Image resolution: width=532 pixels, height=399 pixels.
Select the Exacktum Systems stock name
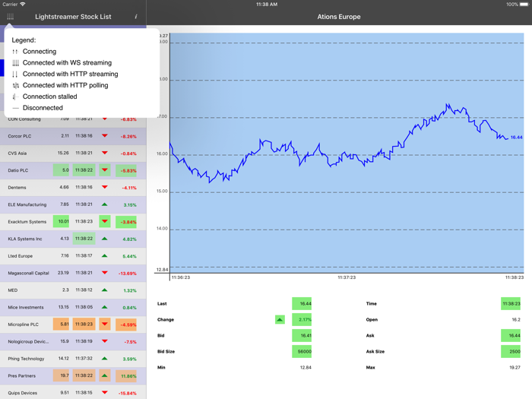27,222
